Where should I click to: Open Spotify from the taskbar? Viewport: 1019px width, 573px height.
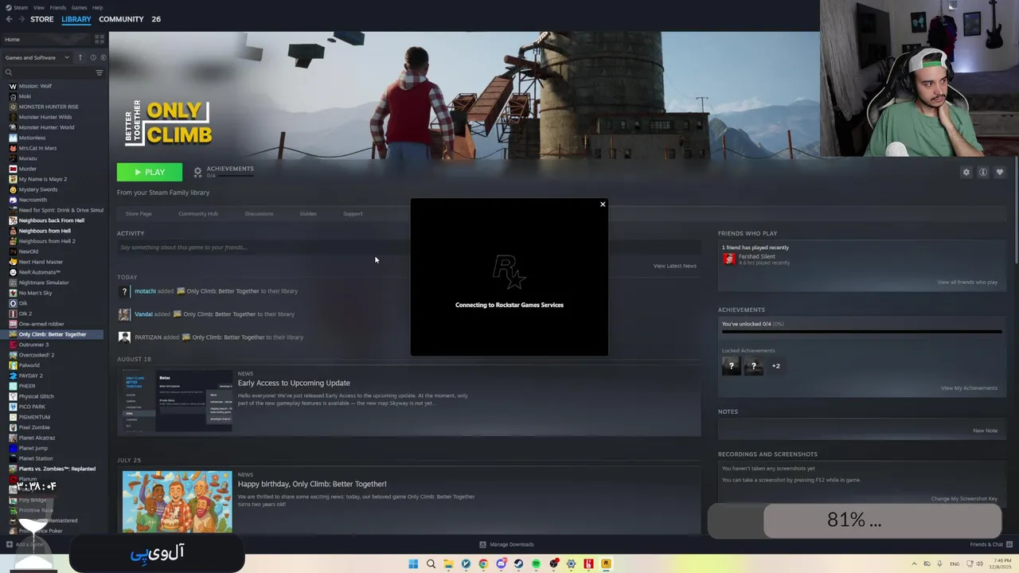click(536, 564)
